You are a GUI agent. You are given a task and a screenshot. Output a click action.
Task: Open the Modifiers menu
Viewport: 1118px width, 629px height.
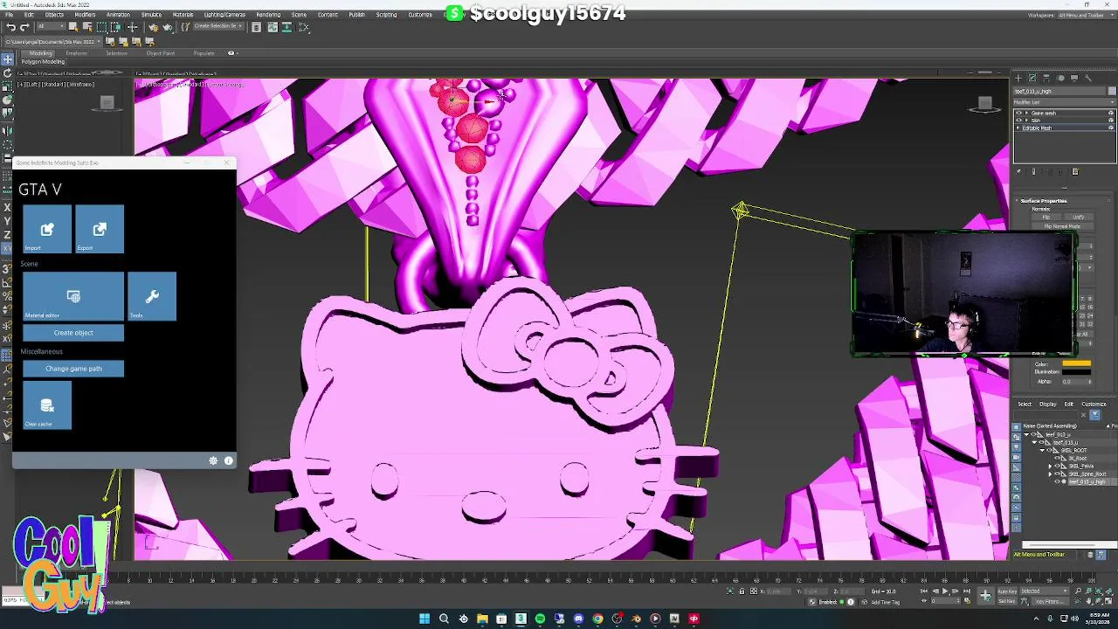[85, 15]
